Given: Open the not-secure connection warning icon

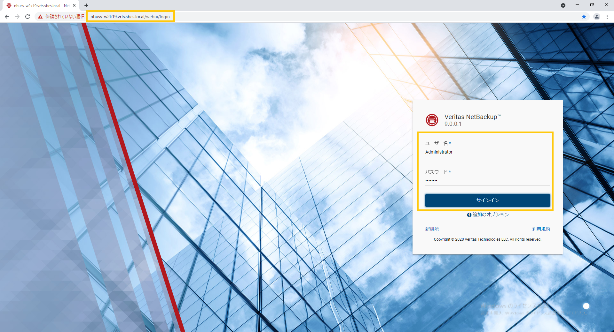Looking at the screenshot, I should [40, 17].
